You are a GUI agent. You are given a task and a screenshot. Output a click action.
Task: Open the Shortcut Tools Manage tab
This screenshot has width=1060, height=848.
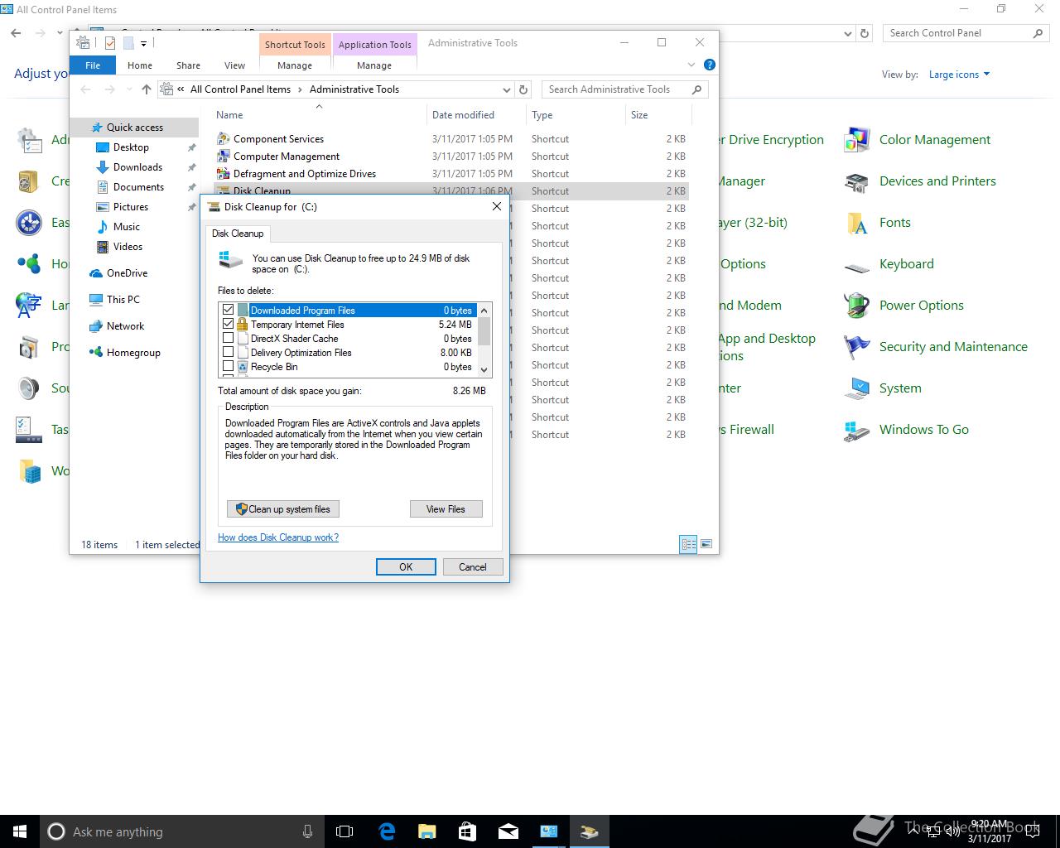[295, 65]
